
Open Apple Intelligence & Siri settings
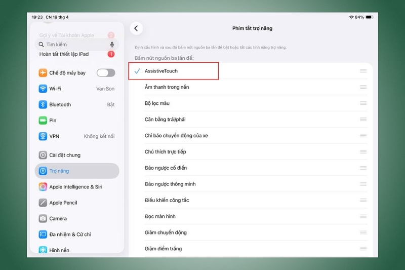[x=77, y=187]
